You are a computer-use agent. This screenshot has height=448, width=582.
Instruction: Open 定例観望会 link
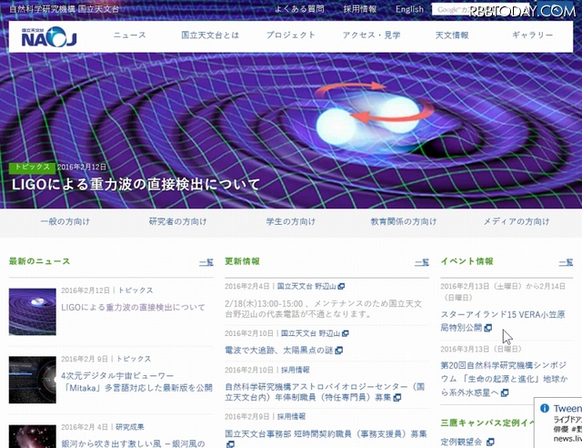click(x=461, y=442)
